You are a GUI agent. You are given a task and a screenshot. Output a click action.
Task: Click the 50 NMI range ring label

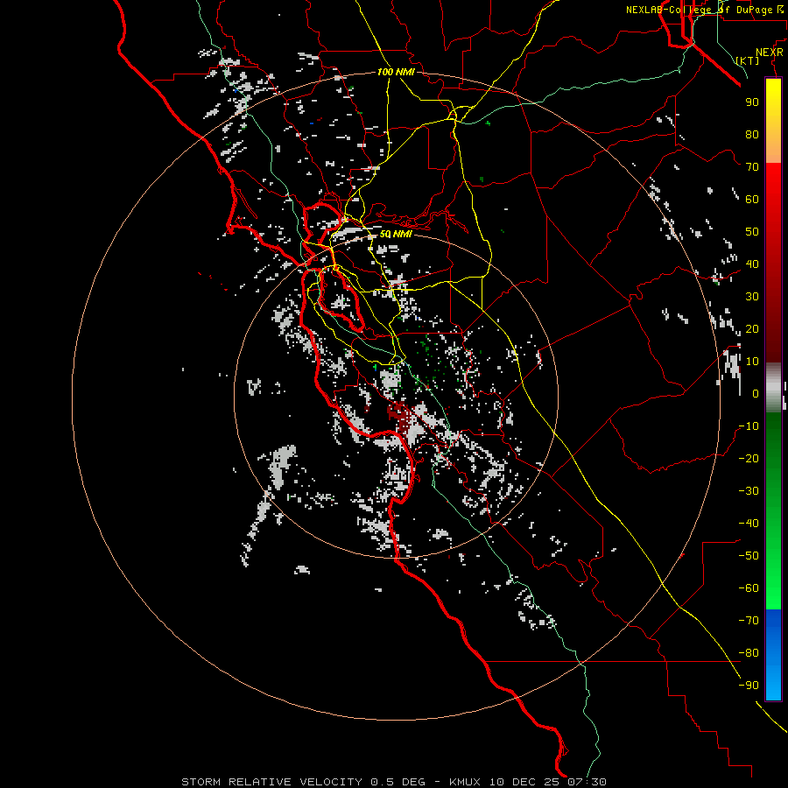tap(396, 234)
